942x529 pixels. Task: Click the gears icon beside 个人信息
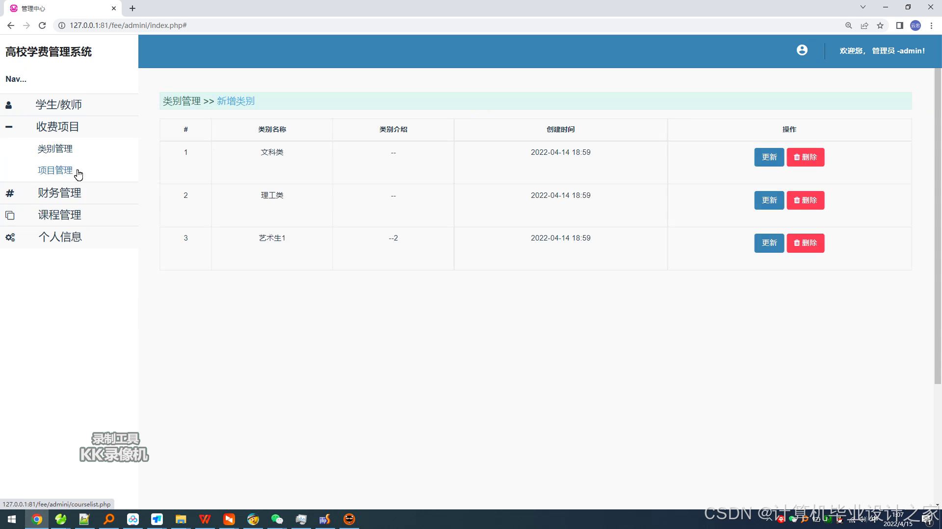10,237
